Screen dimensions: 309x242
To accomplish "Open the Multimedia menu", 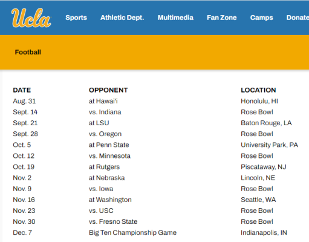I will pos(175,18).
